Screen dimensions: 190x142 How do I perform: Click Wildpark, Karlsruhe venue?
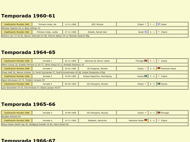97,121
